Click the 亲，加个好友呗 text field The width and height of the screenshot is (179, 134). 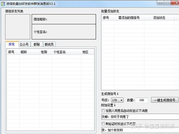coord(140,130)
